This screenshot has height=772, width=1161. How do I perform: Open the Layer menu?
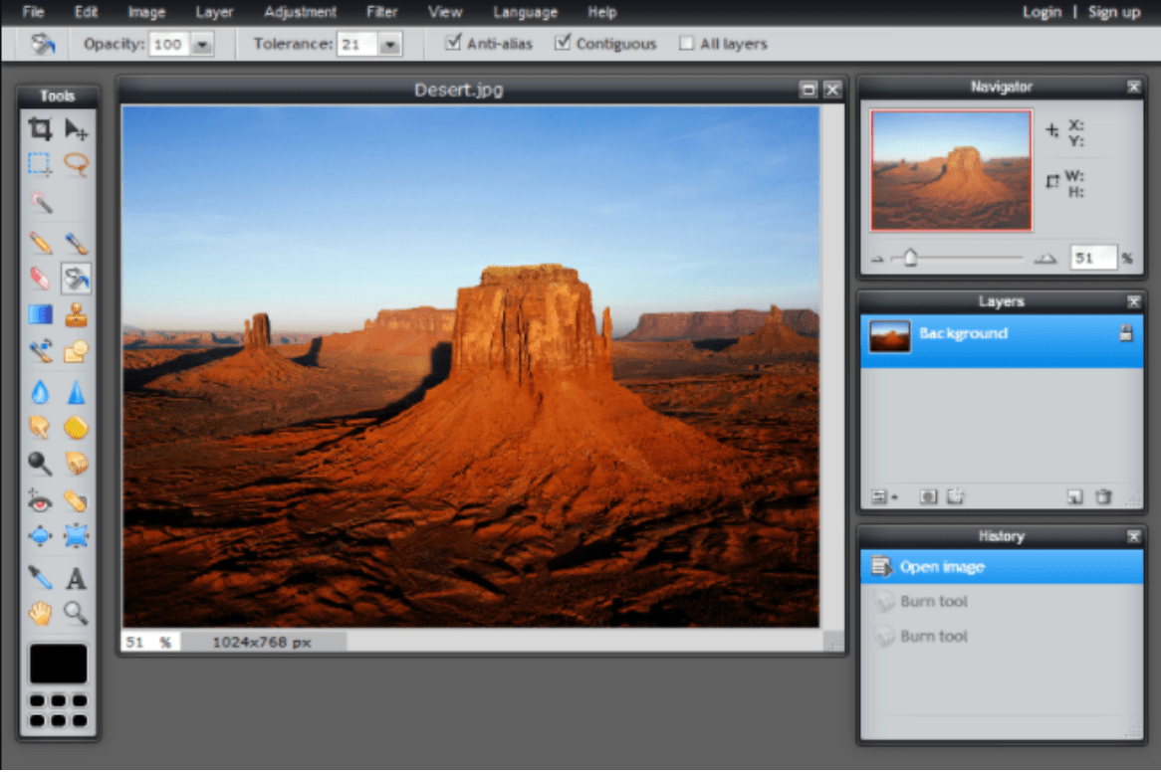214,12
